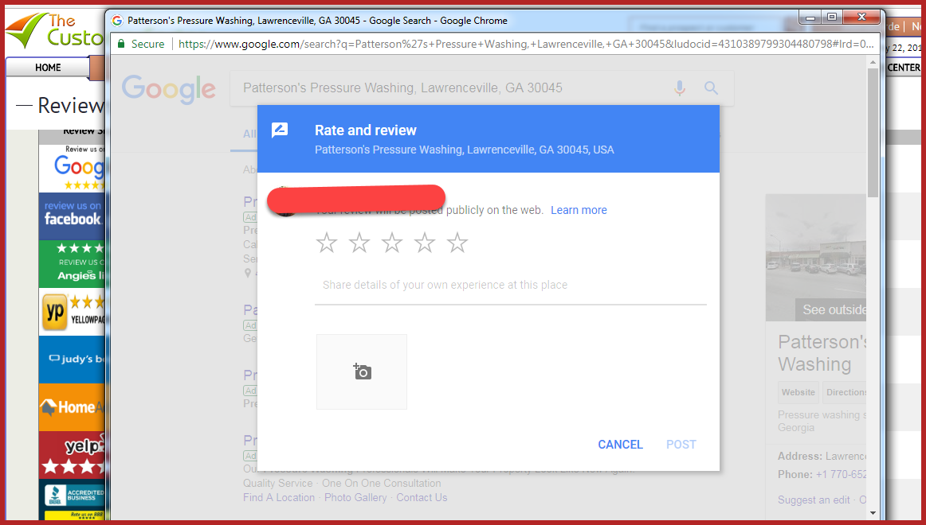Click HOME tab in background website

[x=48, y=68]
